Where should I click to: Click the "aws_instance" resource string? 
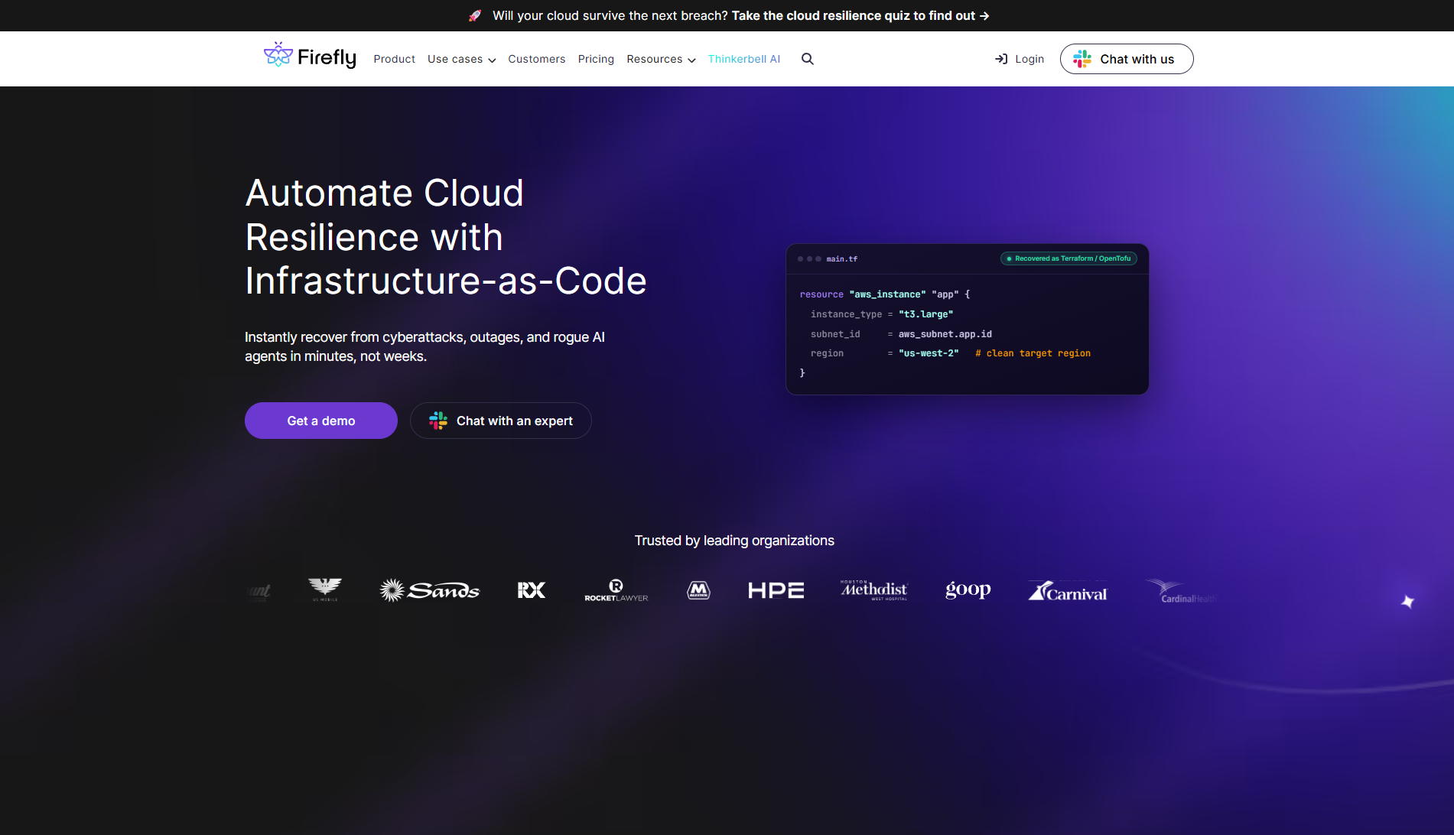[887, 294]
